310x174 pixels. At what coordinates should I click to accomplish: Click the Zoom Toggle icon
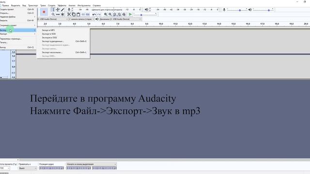124,14
